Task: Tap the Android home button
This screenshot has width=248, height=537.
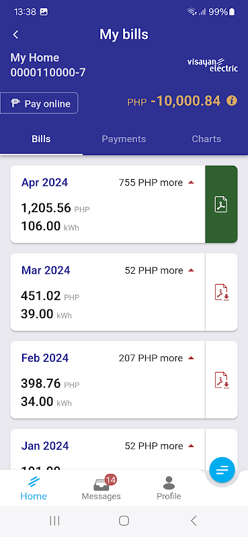Action: (x=124, y=521)
